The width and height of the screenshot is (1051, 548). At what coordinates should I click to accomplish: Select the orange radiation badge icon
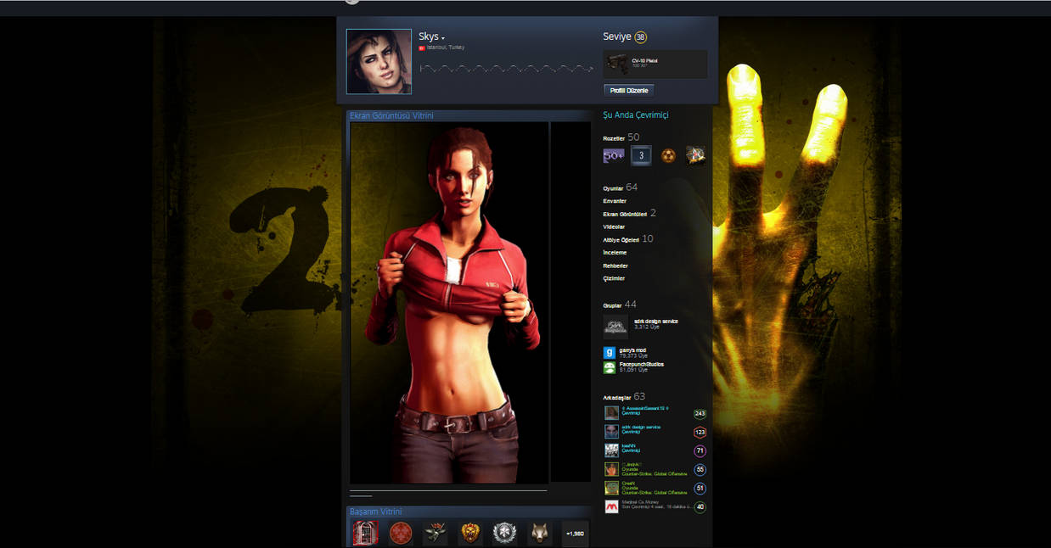(x=668, y=155)
